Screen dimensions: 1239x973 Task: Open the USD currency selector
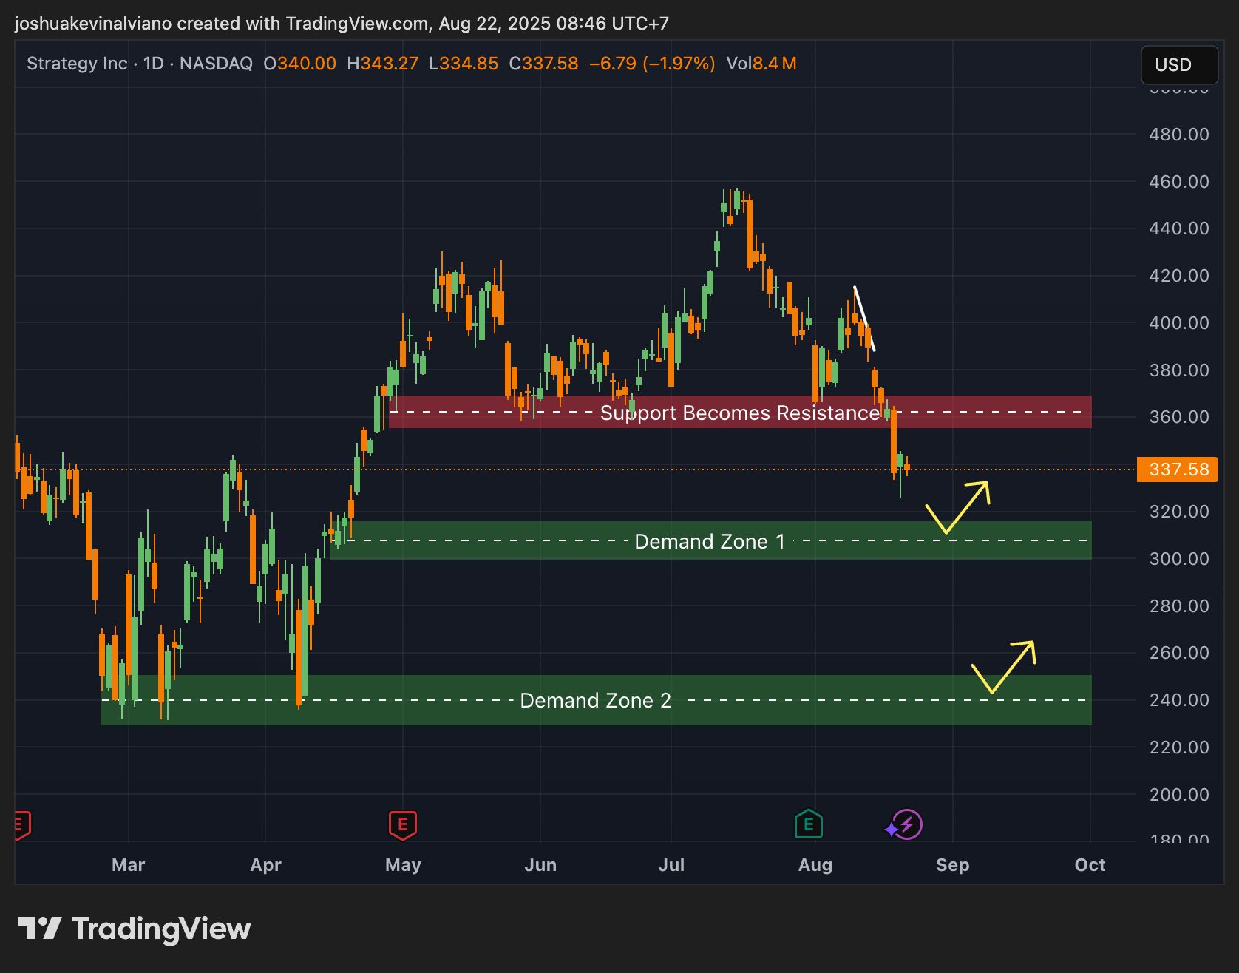coord(1179,65)
